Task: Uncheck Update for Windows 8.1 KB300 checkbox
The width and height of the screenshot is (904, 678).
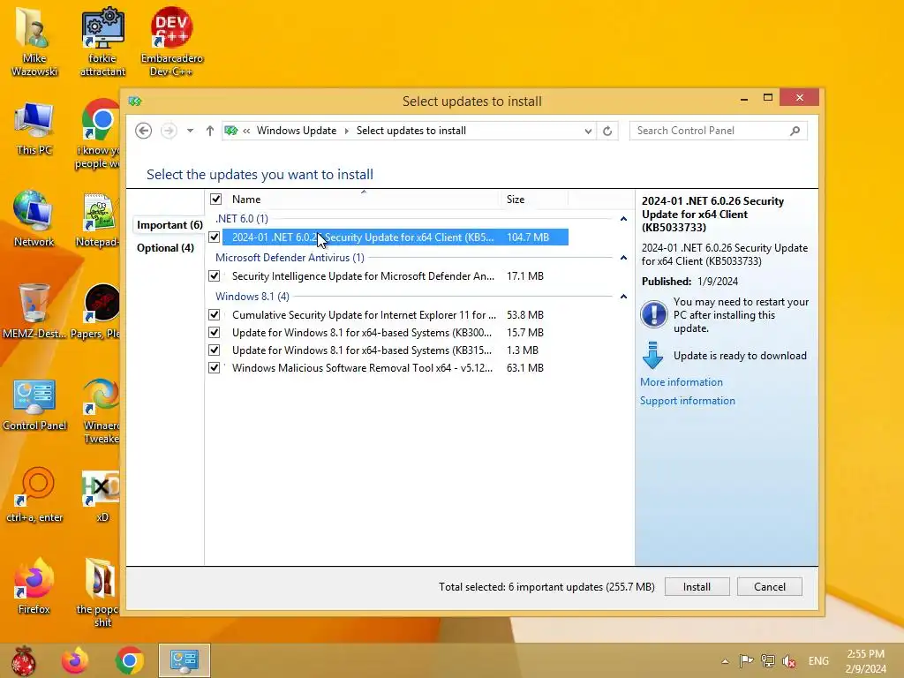Action: [x=214, y=333]
